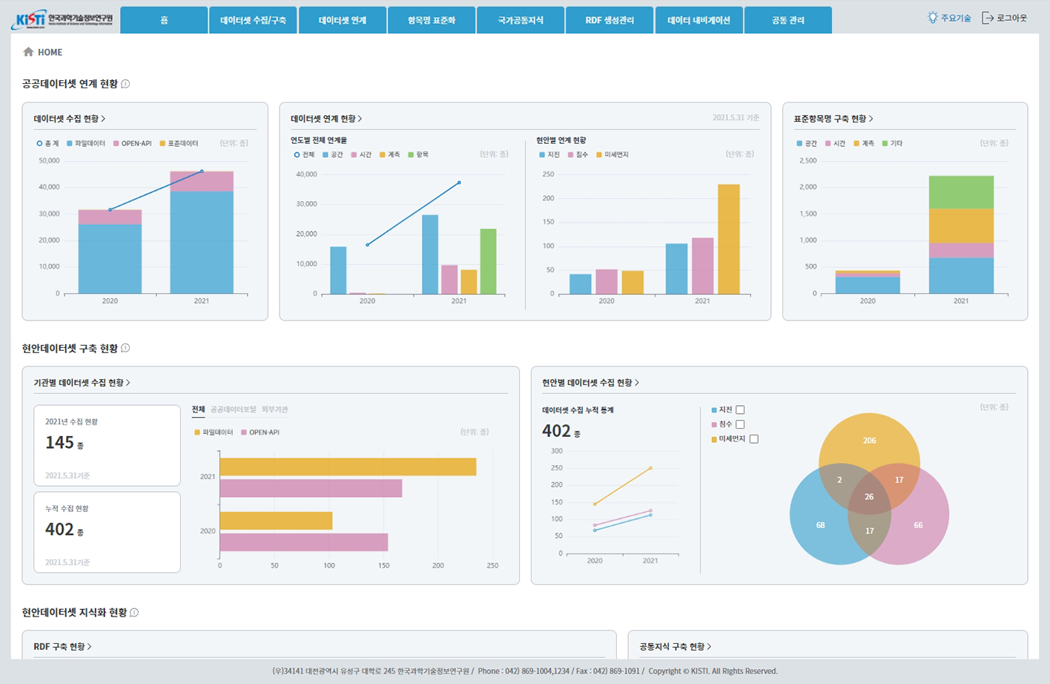Click the KISTI logo
The image size is (1050, 684).
click(x=62, y=19)
